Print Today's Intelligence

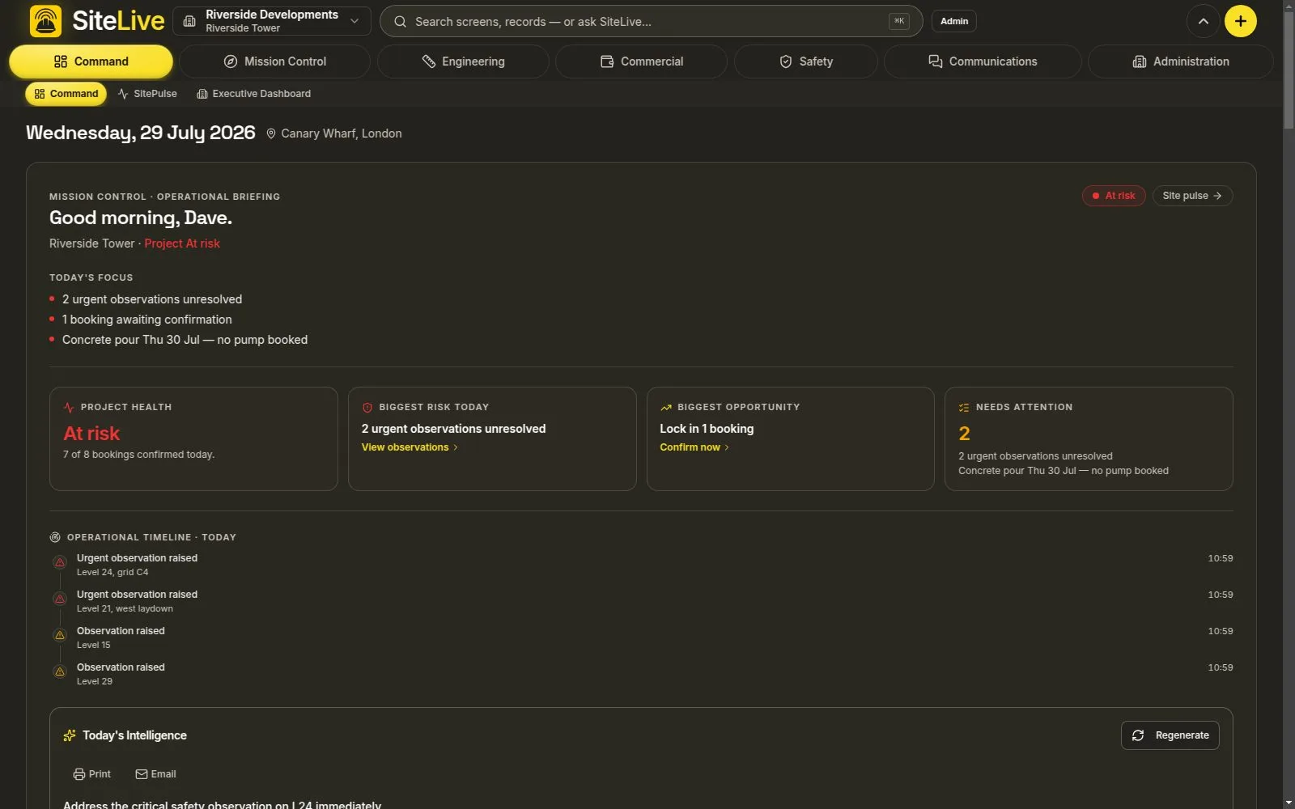[x=91, y=774]
